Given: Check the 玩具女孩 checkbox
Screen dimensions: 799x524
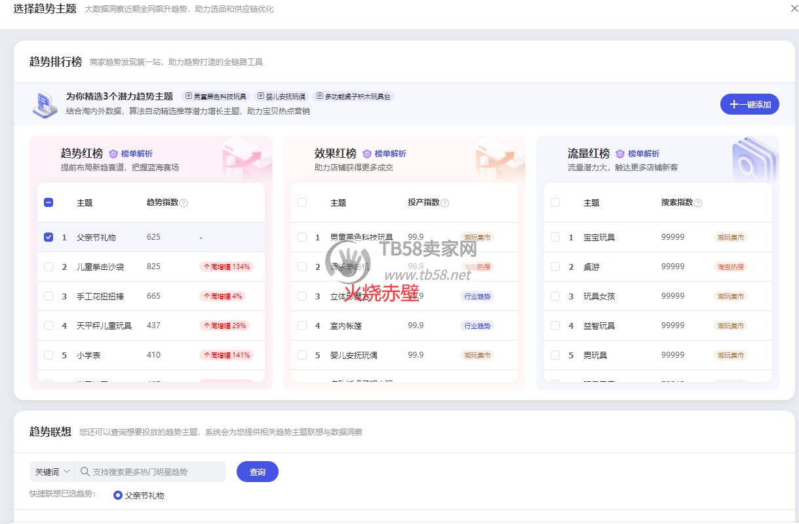Looking at the screenshot, I should point(555,296).
